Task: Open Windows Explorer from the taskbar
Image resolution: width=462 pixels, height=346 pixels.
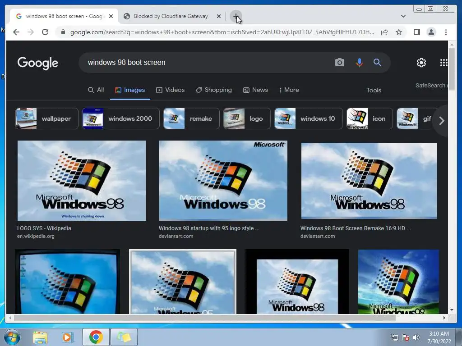Action: (x=40, y=337)
